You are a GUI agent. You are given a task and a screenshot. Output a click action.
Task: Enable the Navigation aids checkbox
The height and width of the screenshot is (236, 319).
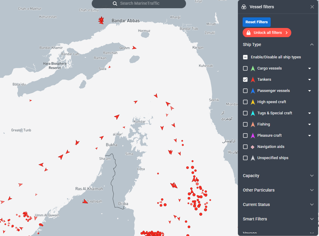tap(245, 147)
